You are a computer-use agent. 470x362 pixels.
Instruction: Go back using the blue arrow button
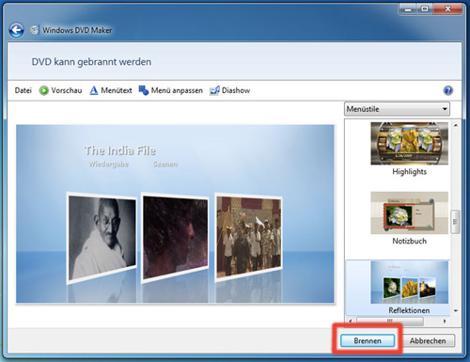coord(16,30)
